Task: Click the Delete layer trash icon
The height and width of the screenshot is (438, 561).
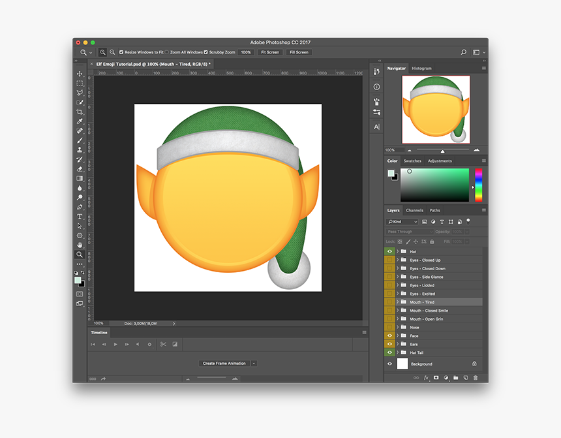Action: [475, 377]
